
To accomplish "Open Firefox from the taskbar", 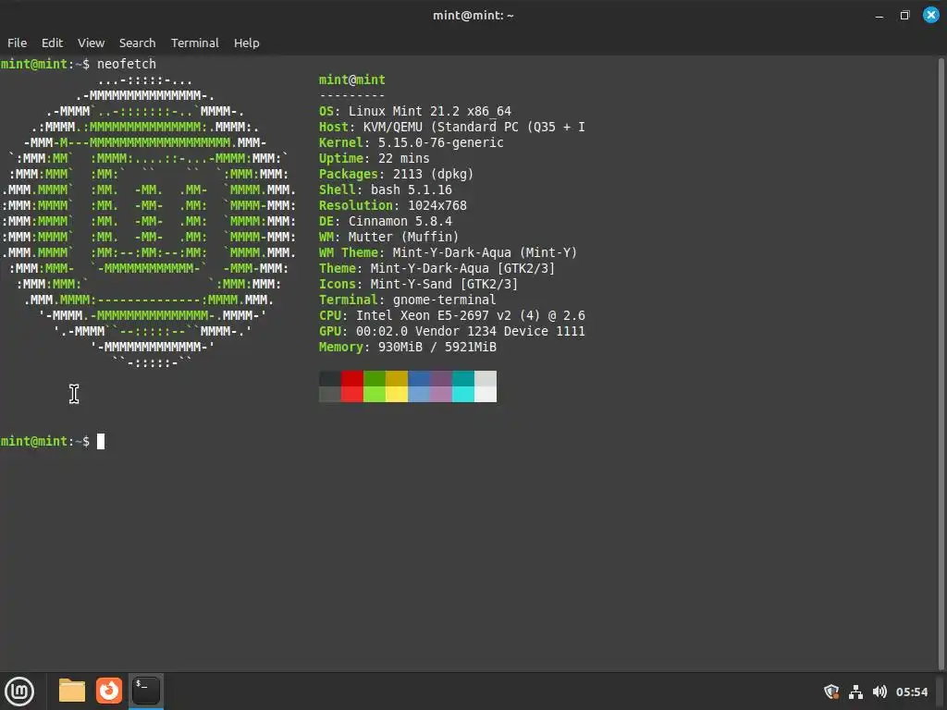I will 109,691.
